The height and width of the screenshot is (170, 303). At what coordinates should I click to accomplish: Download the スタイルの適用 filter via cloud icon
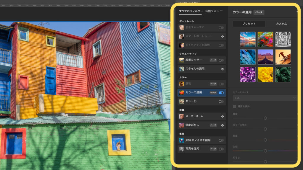(x=222, y=69)
